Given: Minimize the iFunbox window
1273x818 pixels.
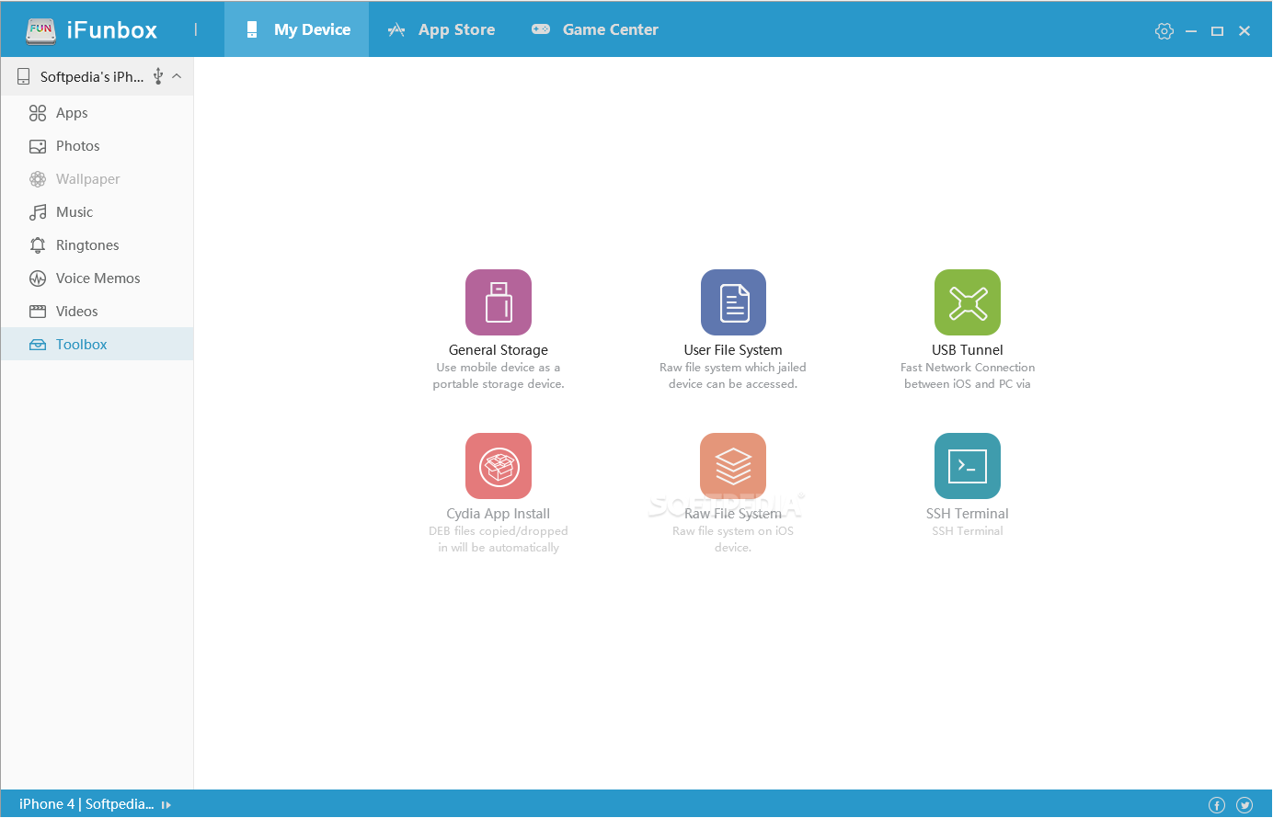Looking at the screenshot, I should [x=1191, y=31].
